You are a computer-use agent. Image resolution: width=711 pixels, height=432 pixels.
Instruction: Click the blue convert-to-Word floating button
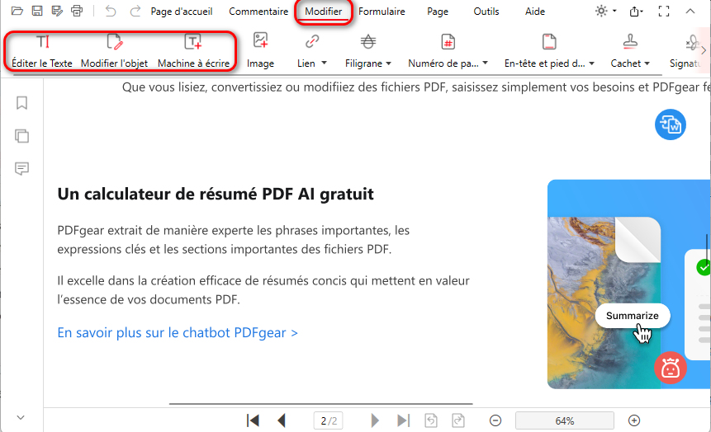pyautogui.click(x=671, y=124)
